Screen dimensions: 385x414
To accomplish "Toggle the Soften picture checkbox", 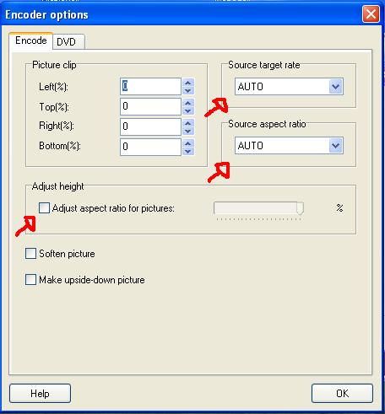I will (x=30, y=253).
